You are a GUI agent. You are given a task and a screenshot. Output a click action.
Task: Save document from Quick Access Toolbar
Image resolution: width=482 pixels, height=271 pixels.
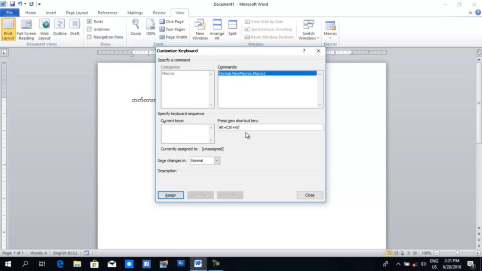pyautogui.click(x=12, y=4)
